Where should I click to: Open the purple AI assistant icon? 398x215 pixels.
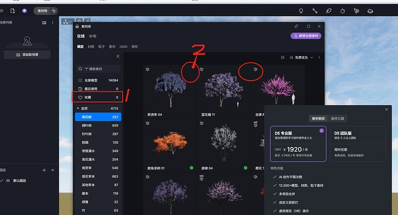(24, 11)
